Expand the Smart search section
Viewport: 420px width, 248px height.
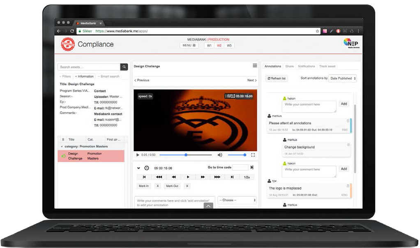pos(108,76)
